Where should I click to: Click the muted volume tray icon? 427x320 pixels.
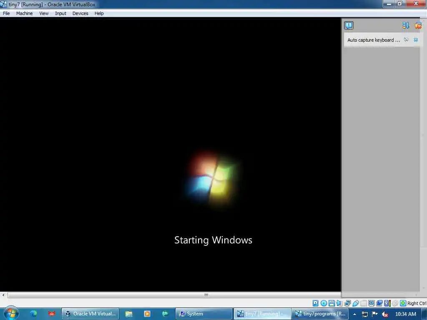(x=385, y=314)
